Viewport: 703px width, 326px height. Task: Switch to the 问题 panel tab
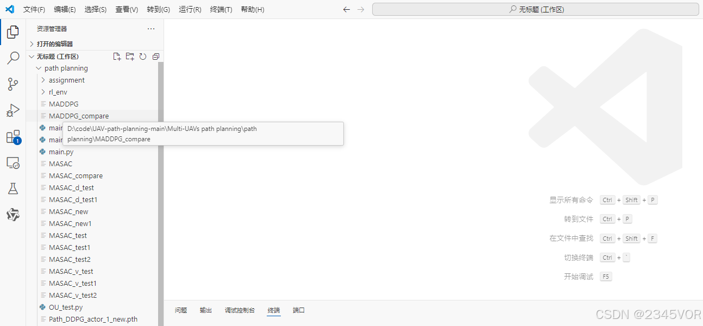tap(181, 310)
